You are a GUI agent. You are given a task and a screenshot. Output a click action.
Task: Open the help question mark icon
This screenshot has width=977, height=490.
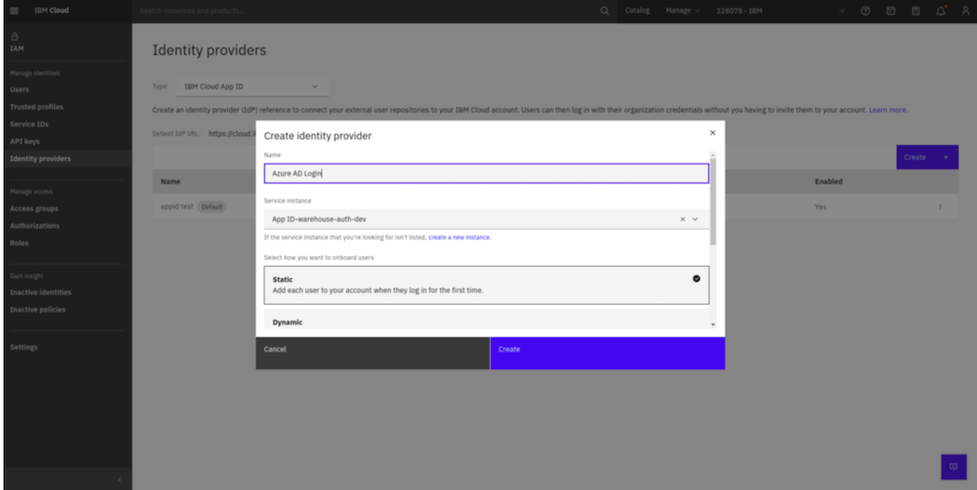[865, 10]
